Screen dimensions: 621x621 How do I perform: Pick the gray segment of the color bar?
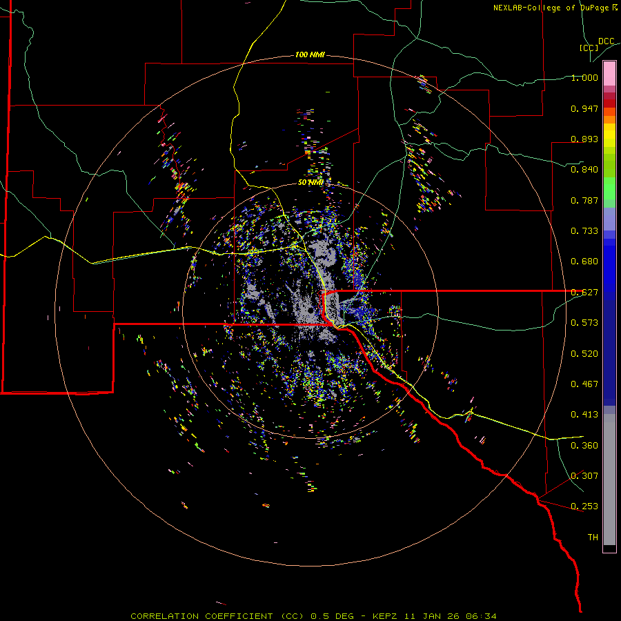pos(609,480)
